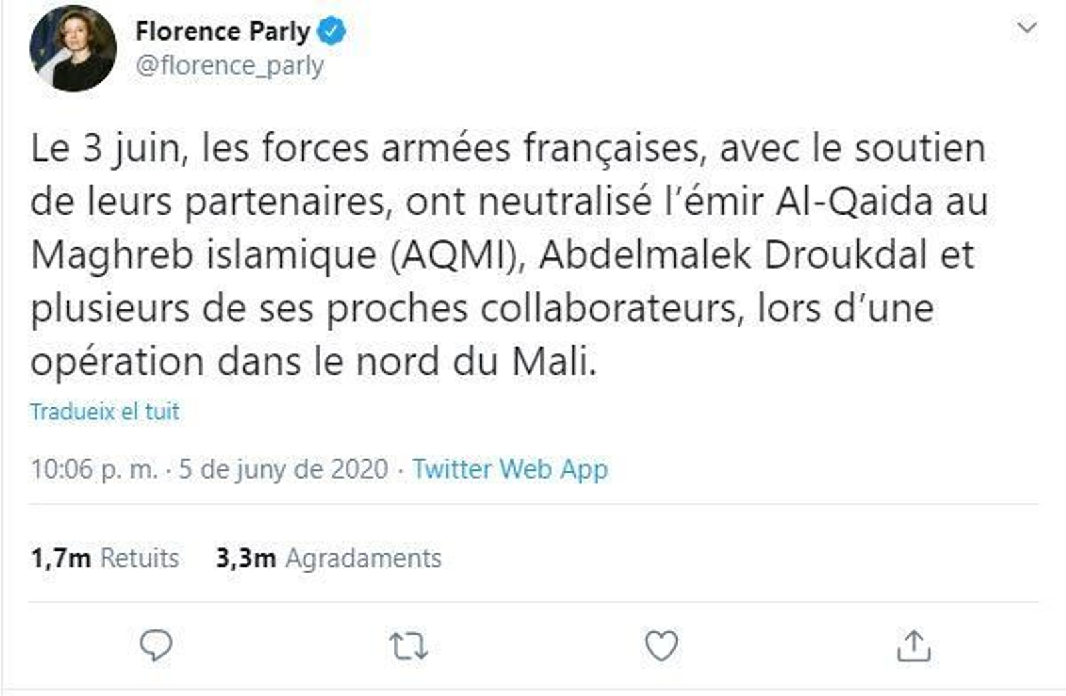Expand the tweet options chevron
This screenshot has height=696, width=1066.
pyautogui.click(x=1027, y=28)
